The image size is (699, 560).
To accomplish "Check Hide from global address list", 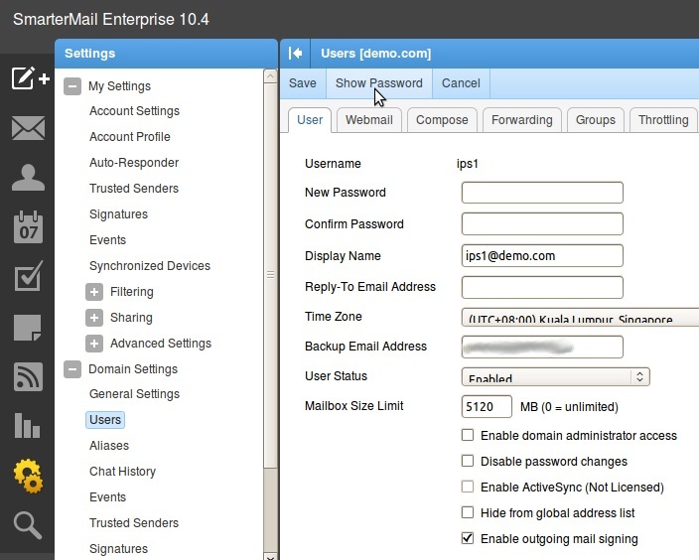I will coord(468,512).
